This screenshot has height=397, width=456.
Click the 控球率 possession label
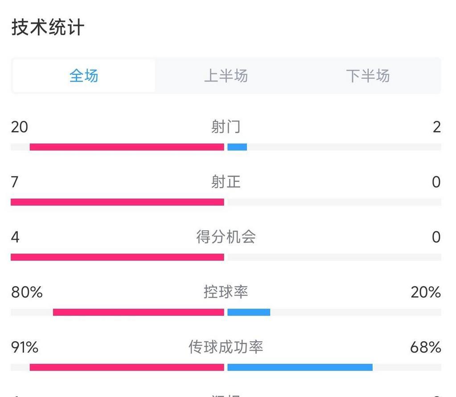coord(226,292)
